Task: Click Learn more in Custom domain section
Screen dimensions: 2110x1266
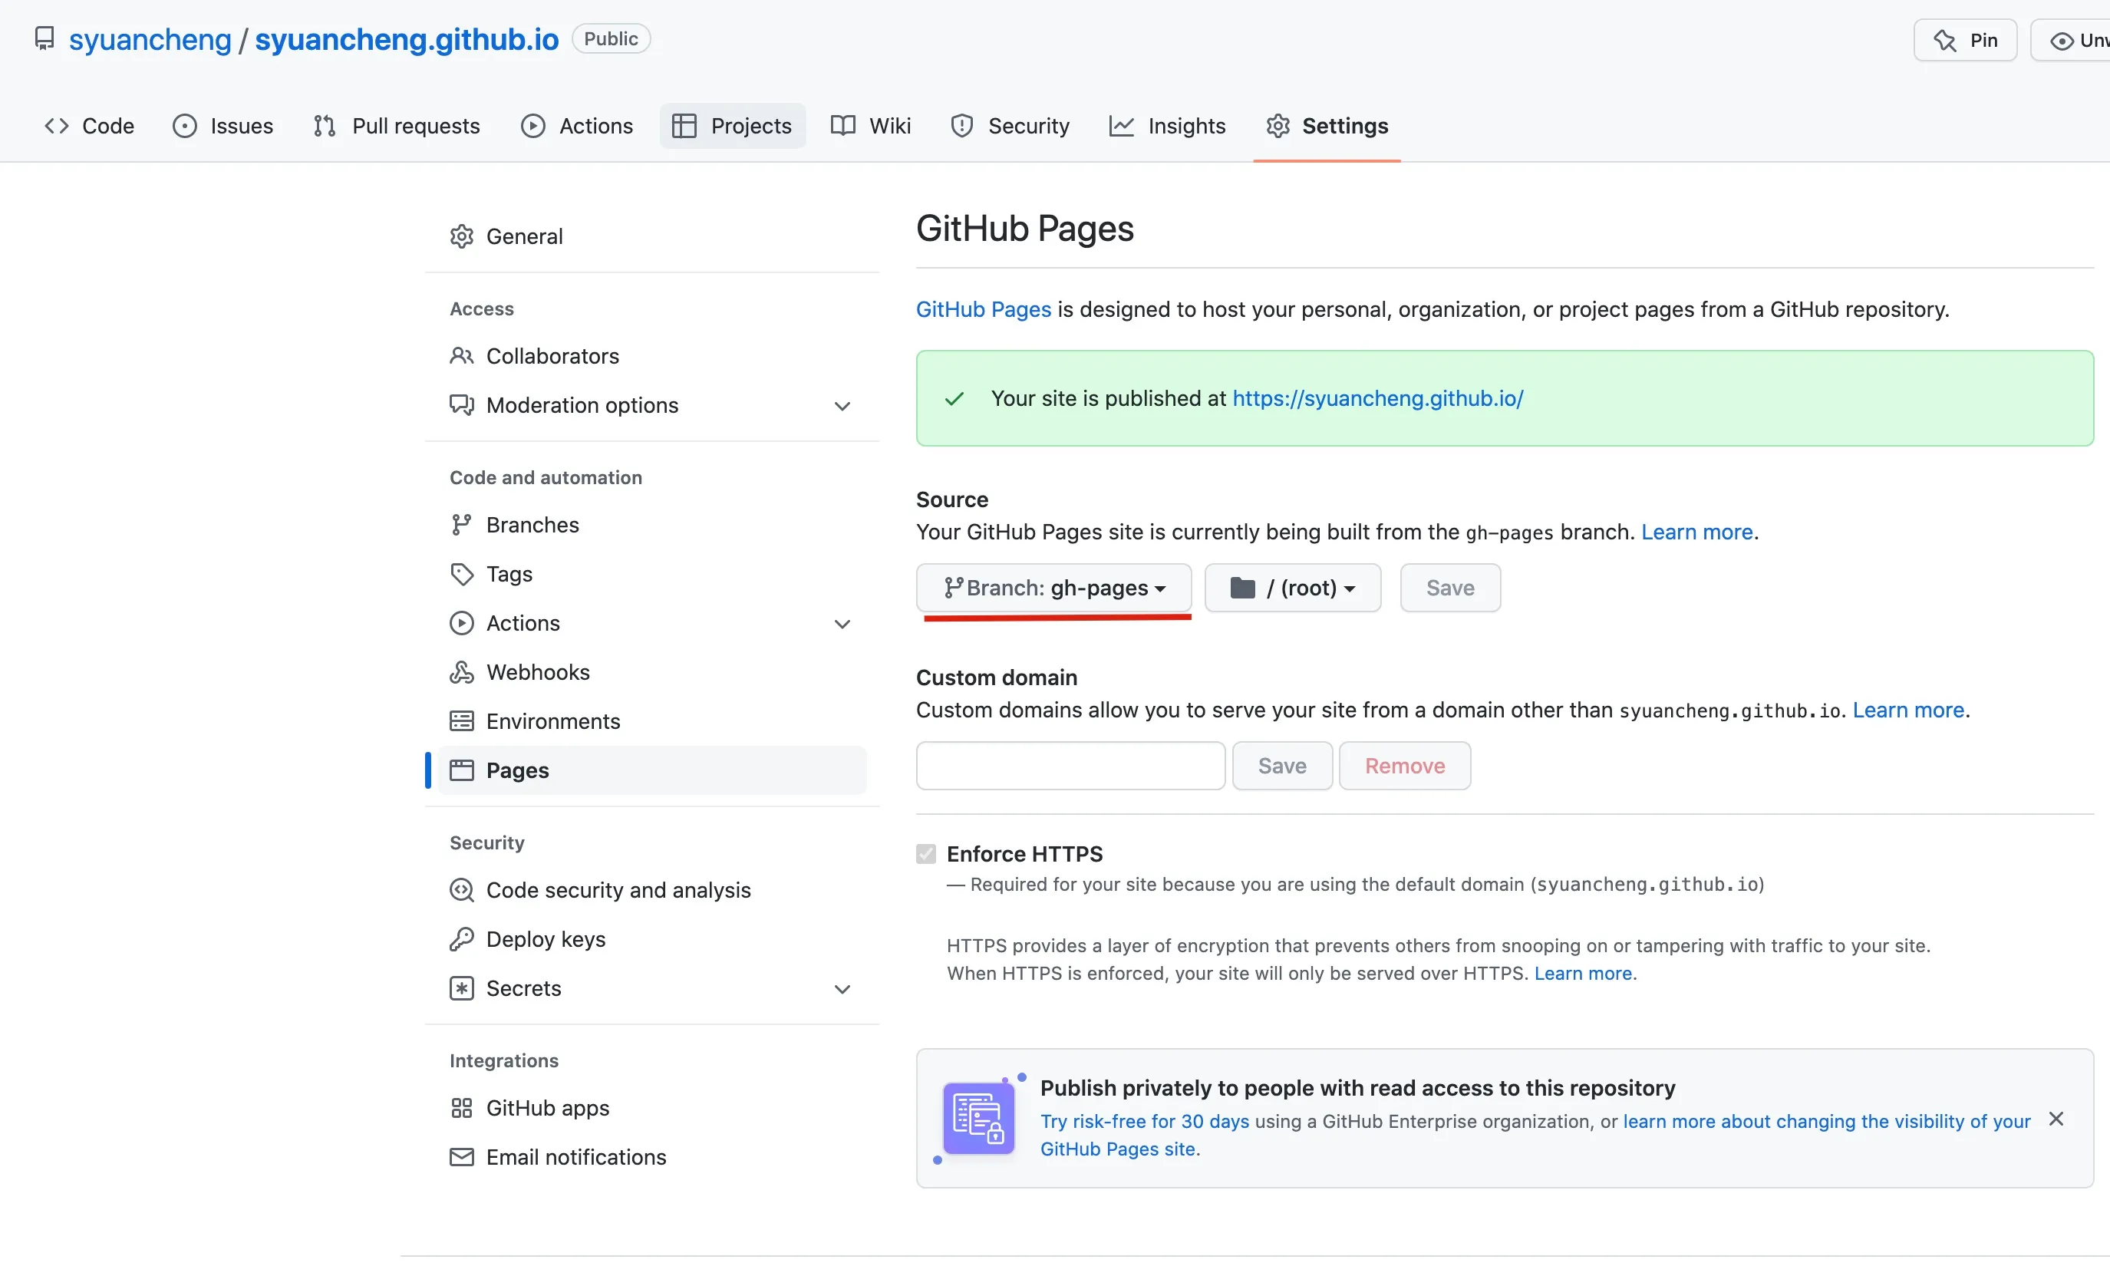Action: point(1908,710)
